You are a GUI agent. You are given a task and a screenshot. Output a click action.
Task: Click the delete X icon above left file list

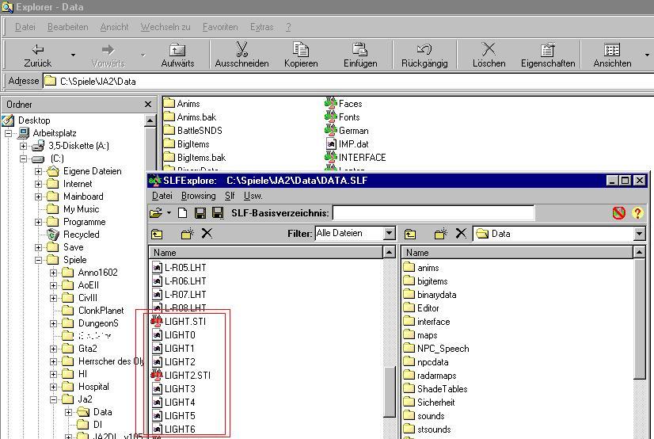pyautogui.click(x=207, y=233)
